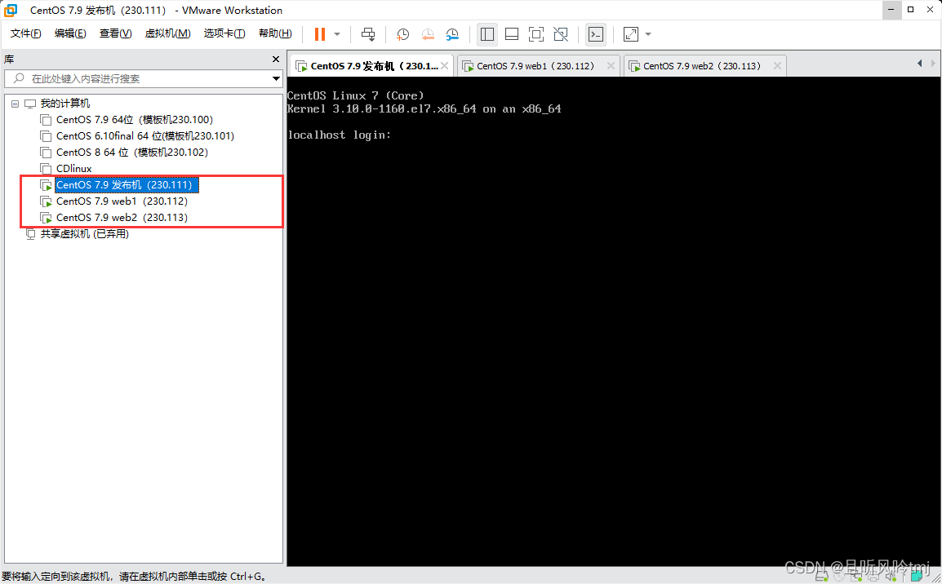Open the 虚拟机(M) menu
Screen dimensions: 942x584
tap(167, 33)
